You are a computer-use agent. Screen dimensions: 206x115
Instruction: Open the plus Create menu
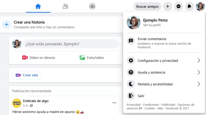(x=168, y=6)
